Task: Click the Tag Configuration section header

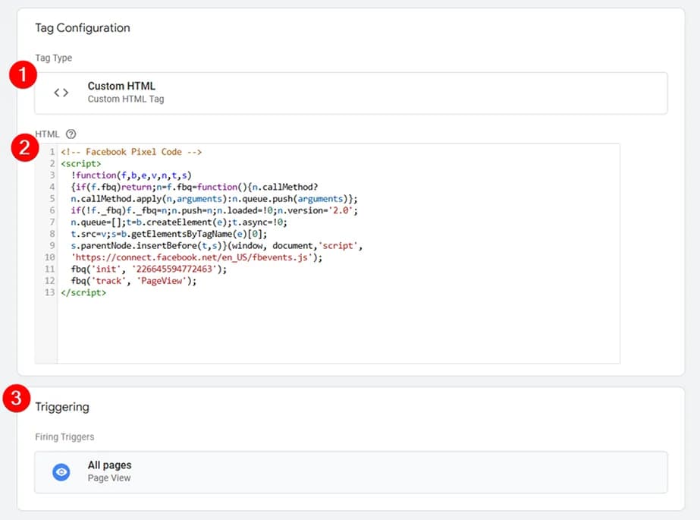Action: click(x=83, y=27)
